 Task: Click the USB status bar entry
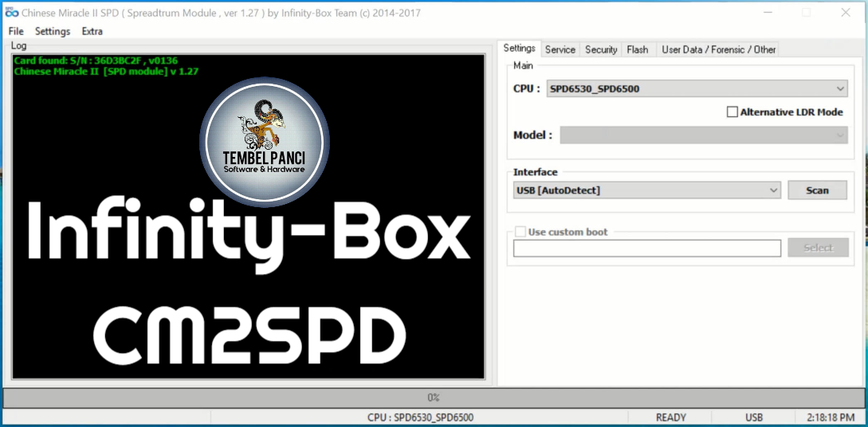coord(754,417)
